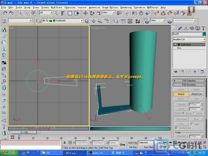Open the Select by Name dialog
The width and height of the screenshot is (208, 156).
point(63,13)
